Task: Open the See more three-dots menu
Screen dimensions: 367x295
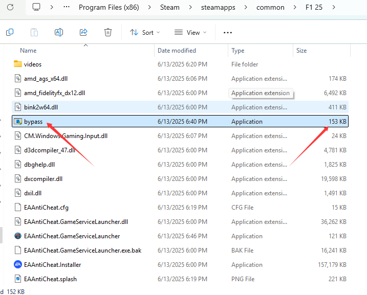Action: coord(228,32)
